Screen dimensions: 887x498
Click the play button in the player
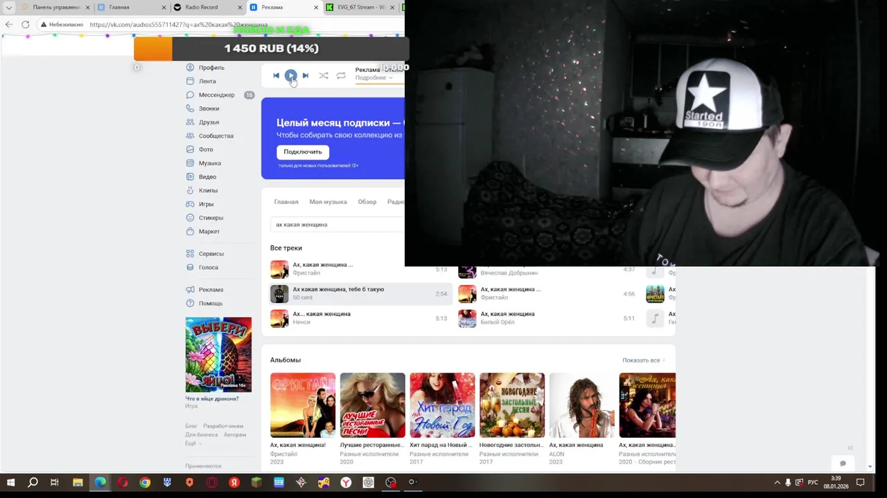(x=290, y=75)
